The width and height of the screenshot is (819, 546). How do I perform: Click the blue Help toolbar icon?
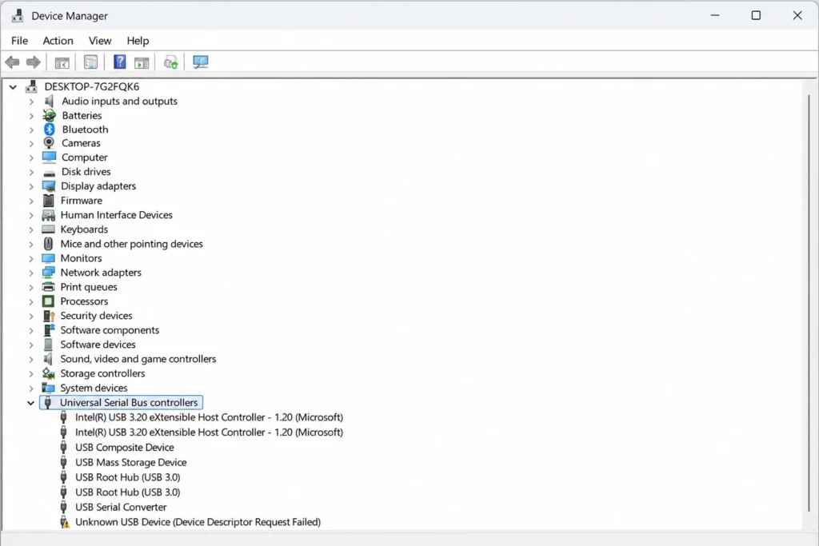tap(120, 62)
